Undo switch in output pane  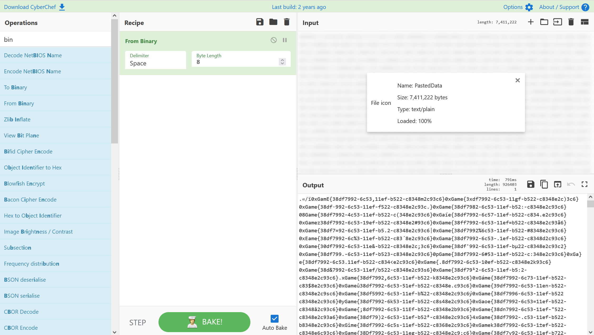571,184
